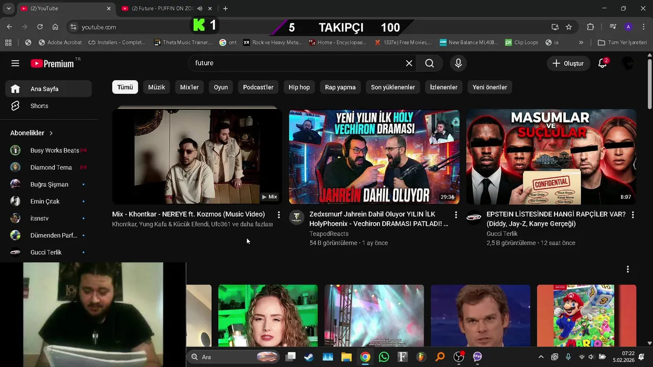Open Busy Works Beats subscription

(x=49, y=150)
